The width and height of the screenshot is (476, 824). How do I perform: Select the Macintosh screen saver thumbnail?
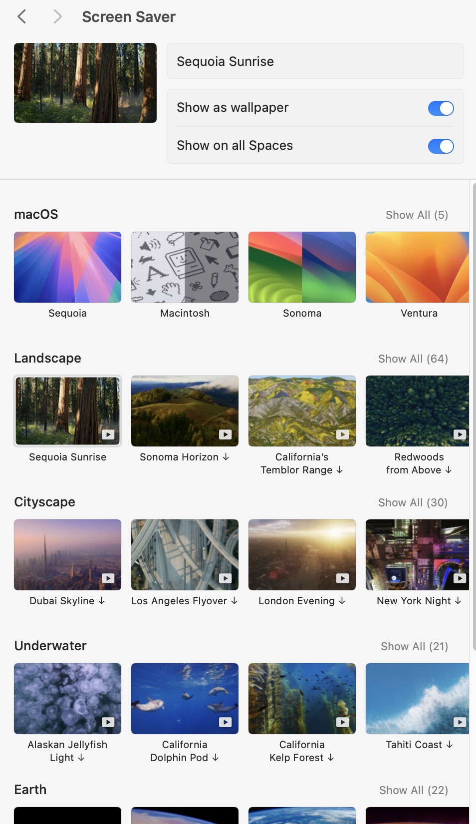coord(185,267)
